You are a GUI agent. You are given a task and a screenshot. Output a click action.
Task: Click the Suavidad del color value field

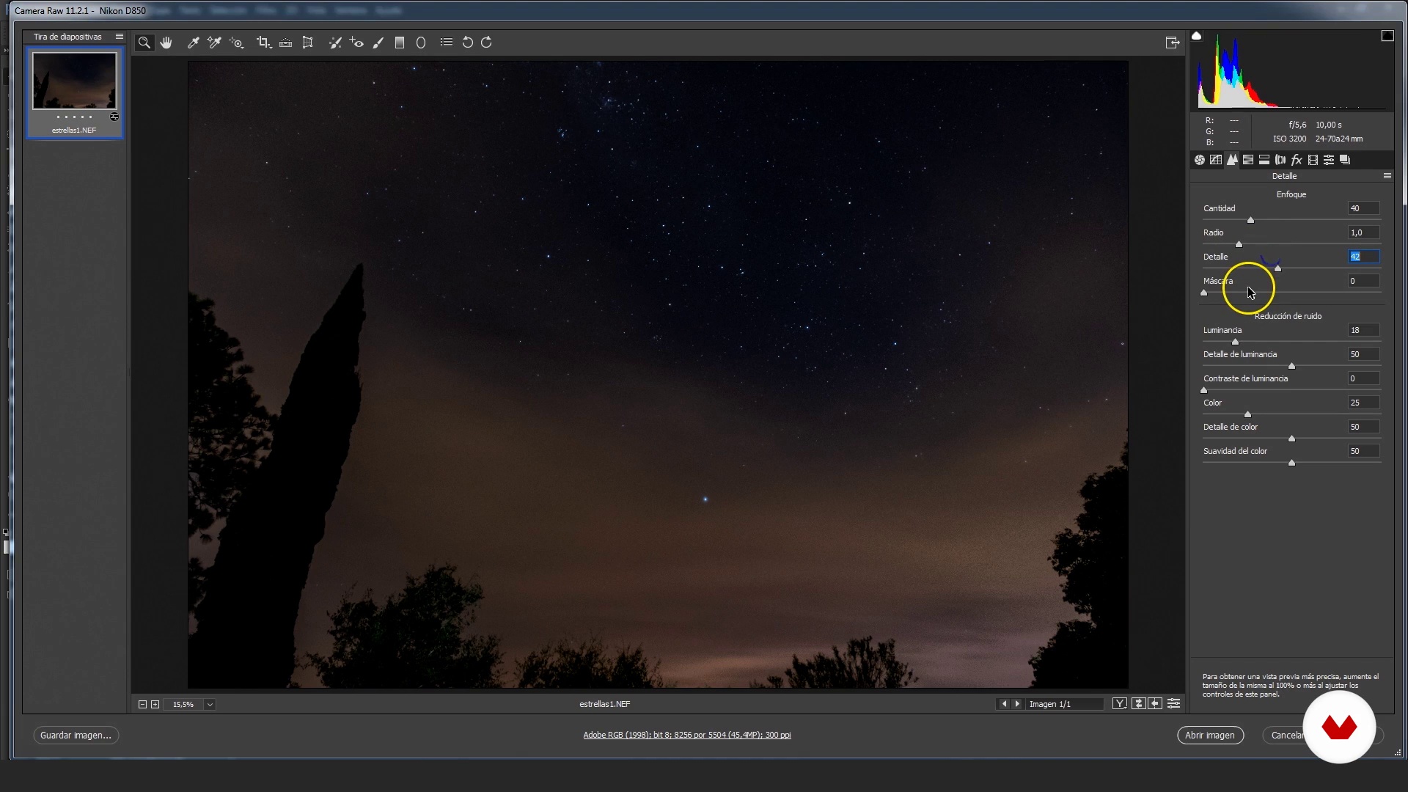(1363, 451)
